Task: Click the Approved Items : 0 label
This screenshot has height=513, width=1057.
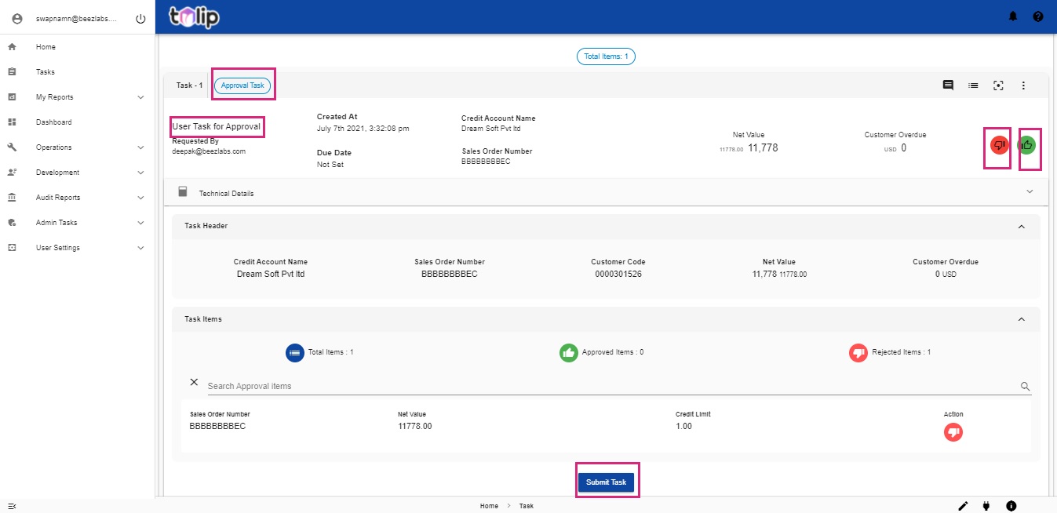Action: pos(612,352)
